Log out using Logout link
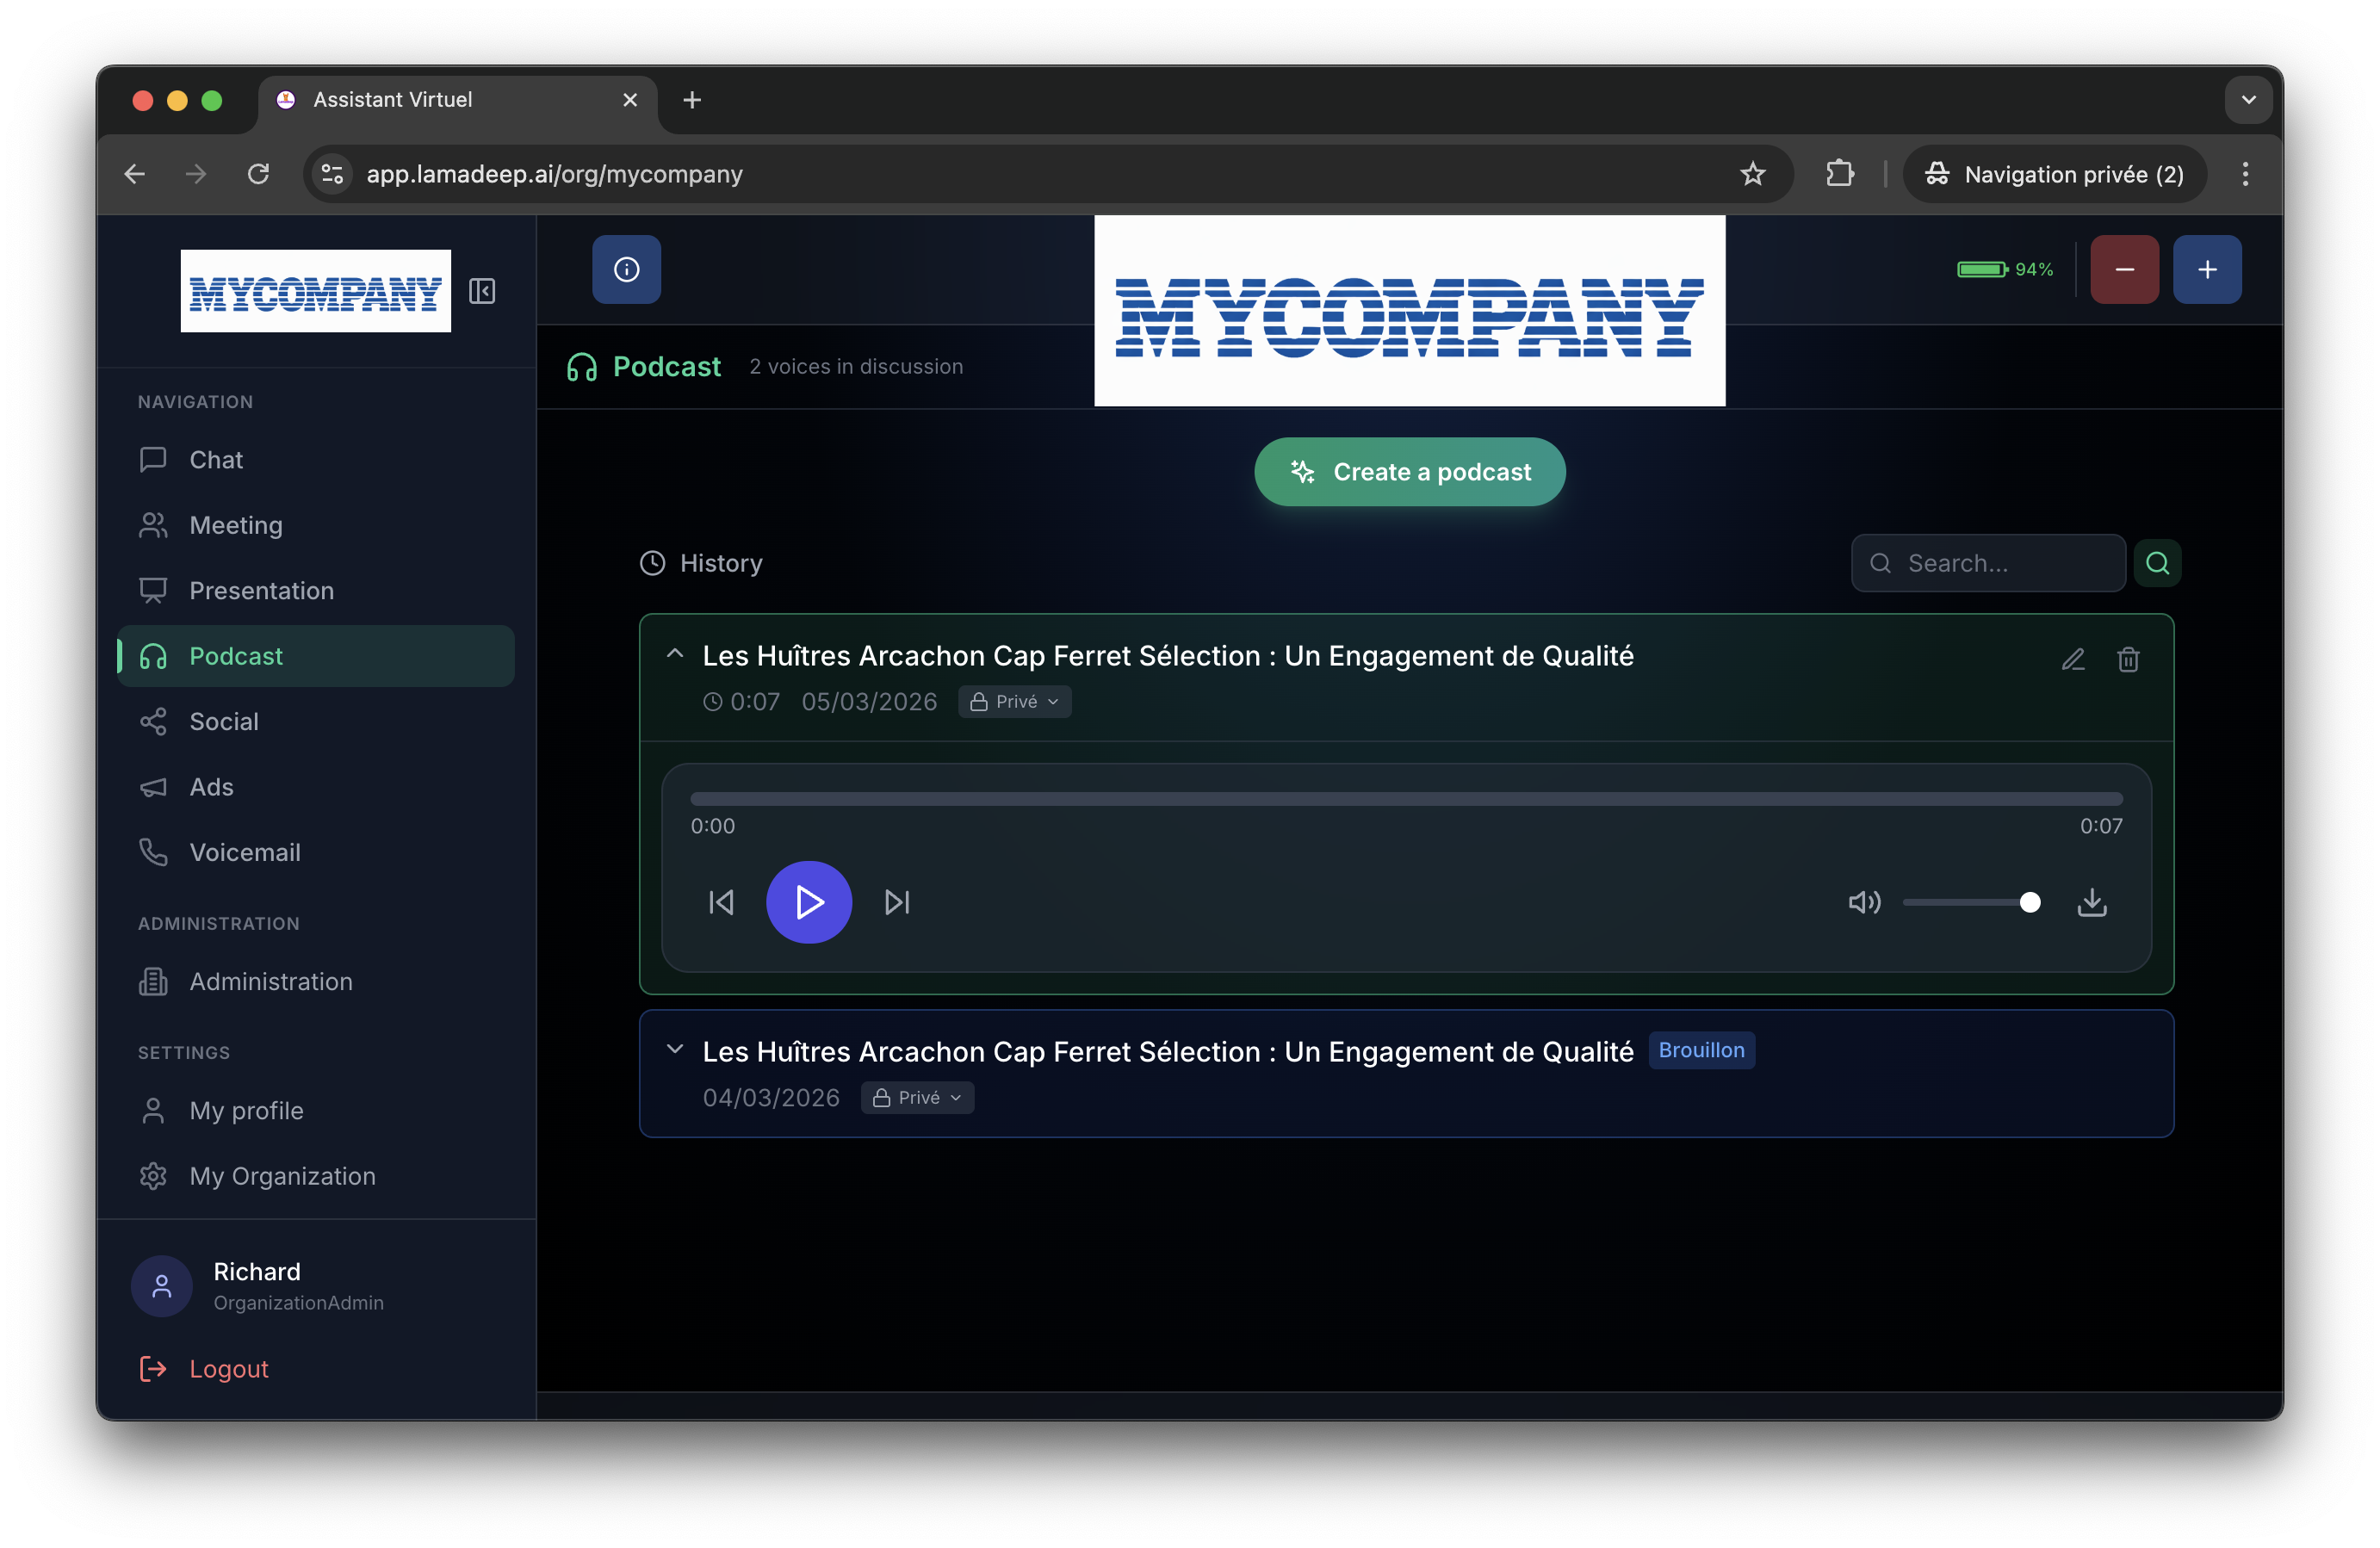Viewport: 2380px width, 1548px height. [x=228, y=1368]
